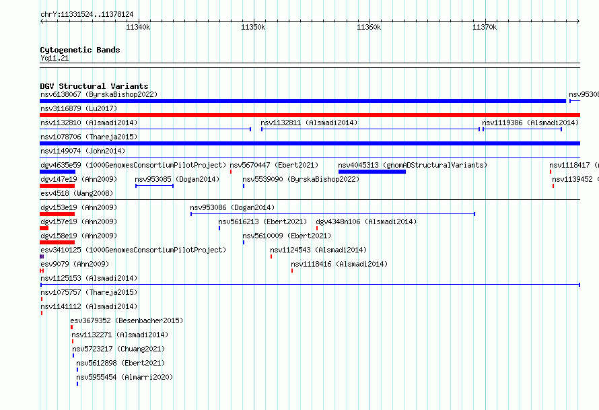The image size is (599, 410).
Task: Click the 11370k ruler mark
Action: (485, 27)
